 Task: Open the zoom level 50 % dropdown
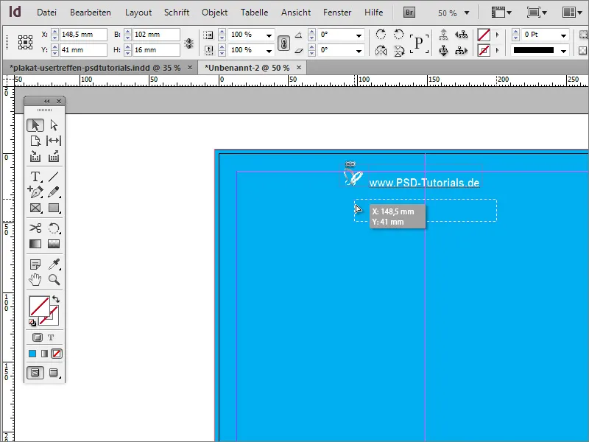coord(467,13)
